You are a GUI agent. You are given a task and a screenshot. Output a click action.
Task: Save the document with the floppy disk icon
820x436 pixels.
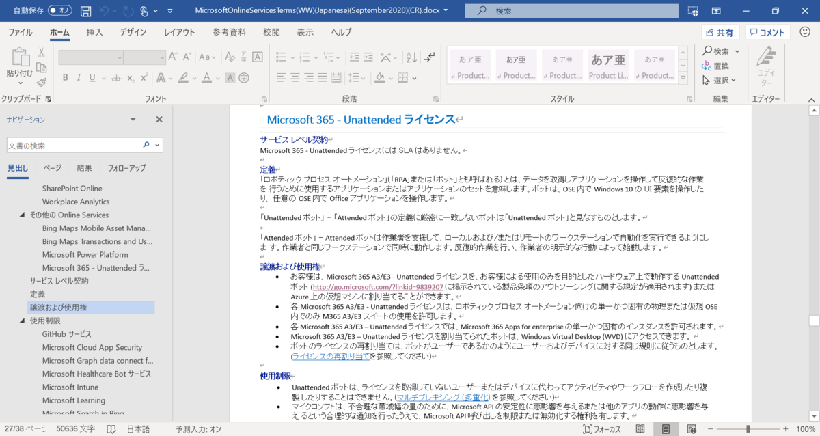(85, 11)
